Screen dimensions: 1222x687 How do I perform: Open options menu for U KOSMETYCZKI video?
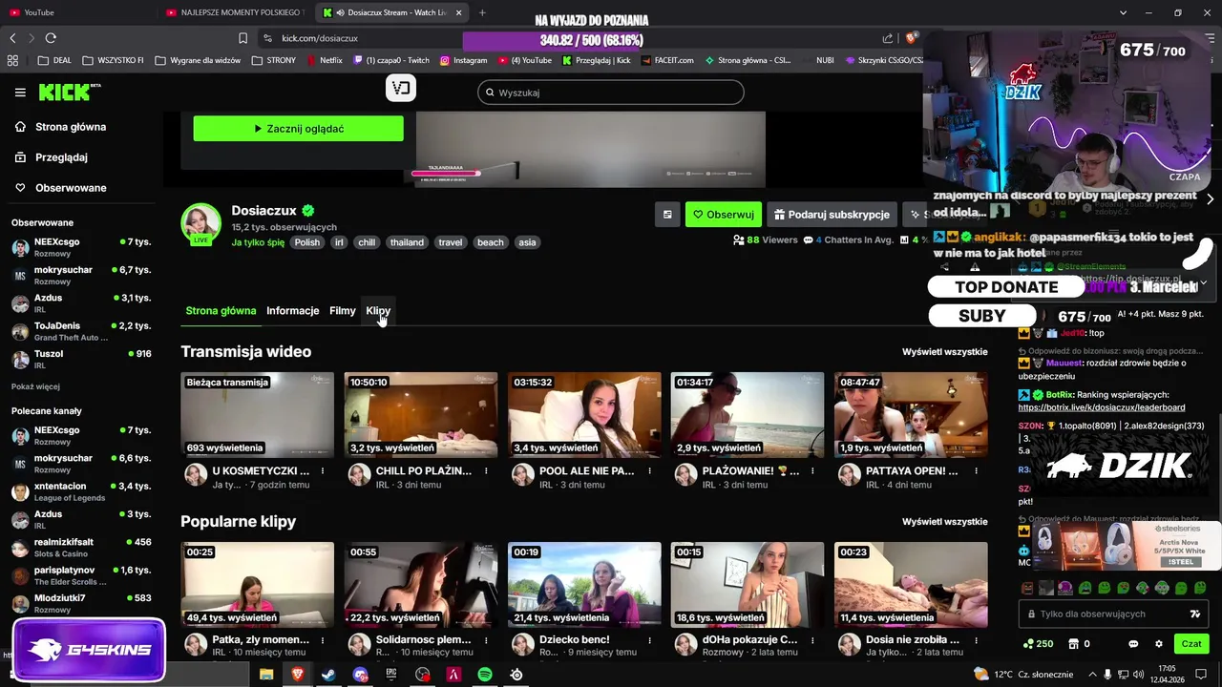pyautogui.click(x=323, y=470)
